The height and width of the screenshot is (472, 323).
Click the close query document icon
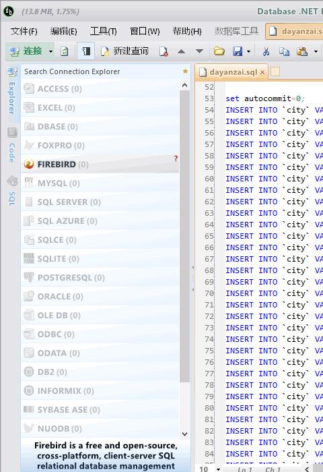(164, 51)
